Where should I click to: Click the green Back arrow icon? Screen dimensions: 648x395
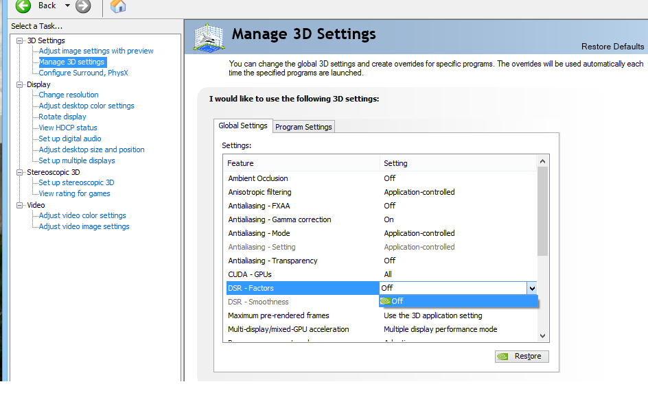point(23,5)
